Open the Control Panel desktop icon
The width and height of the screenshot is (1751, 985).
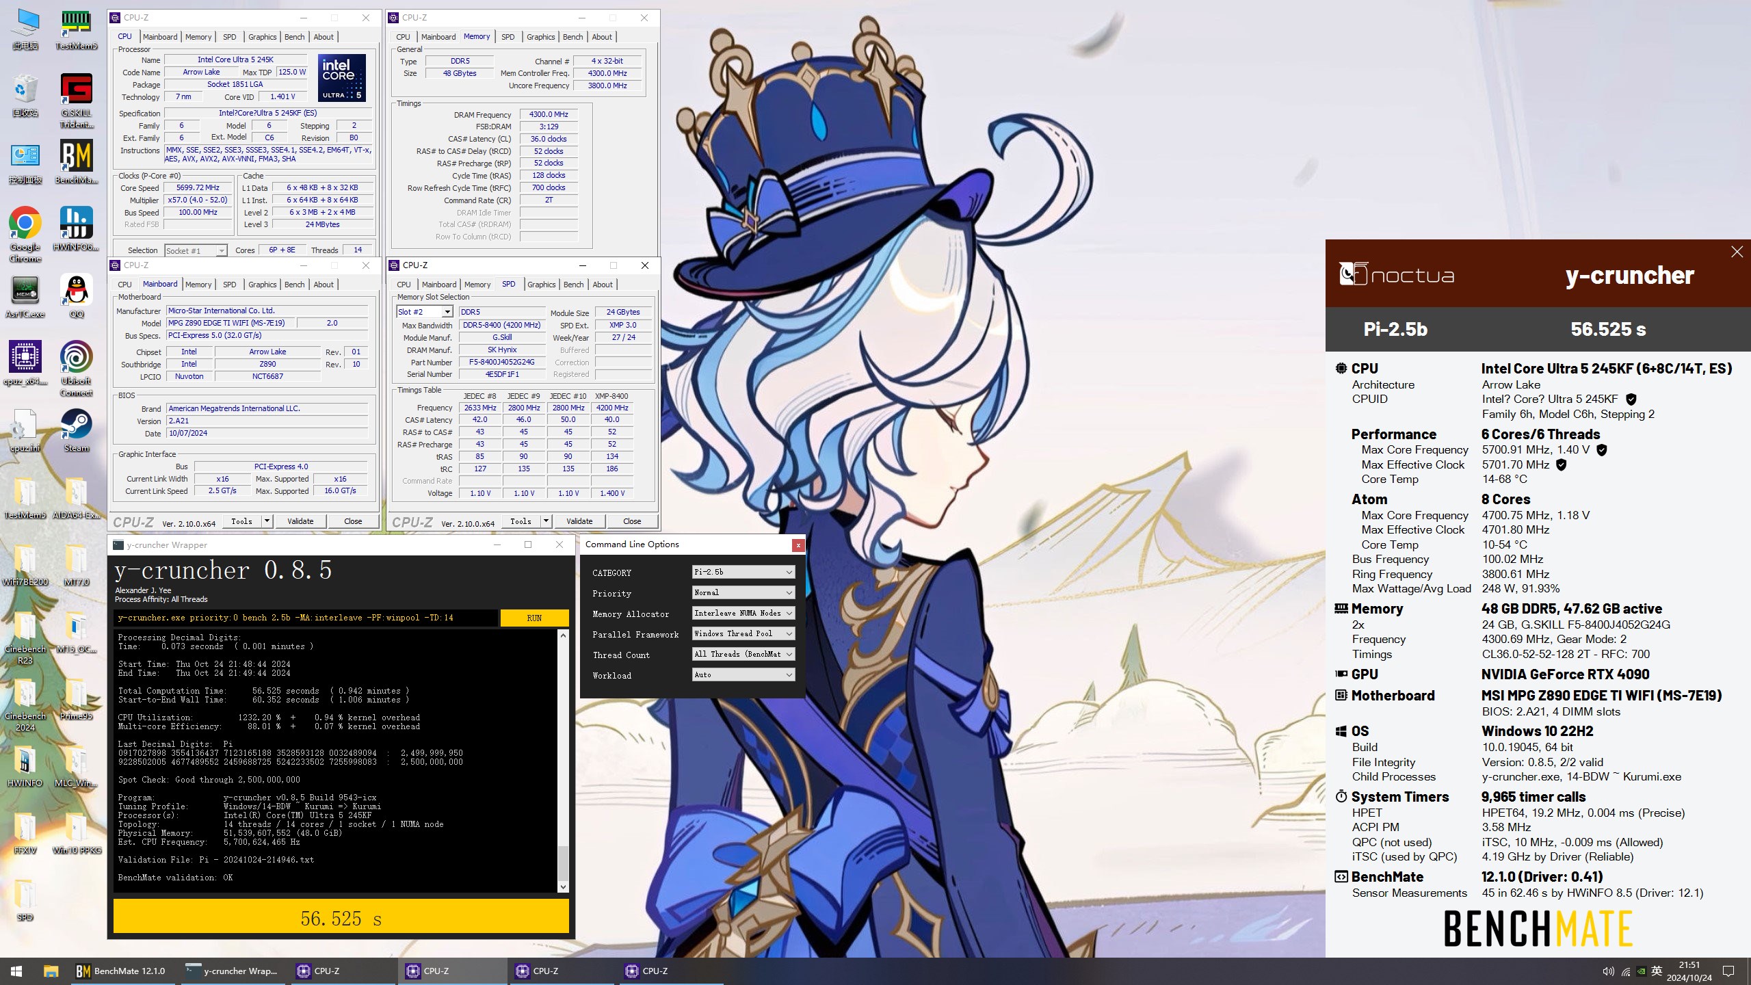[x=25, y=162]
